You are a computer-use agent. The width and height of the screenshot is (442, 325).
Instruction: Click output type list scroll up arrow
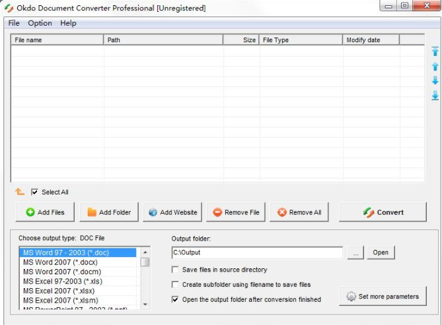145,252
